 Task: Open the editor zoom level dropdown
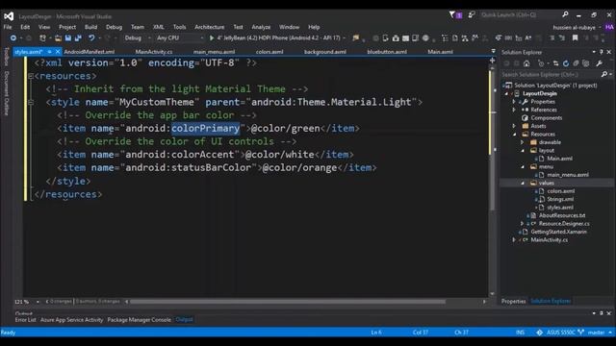tap(38, 302)
